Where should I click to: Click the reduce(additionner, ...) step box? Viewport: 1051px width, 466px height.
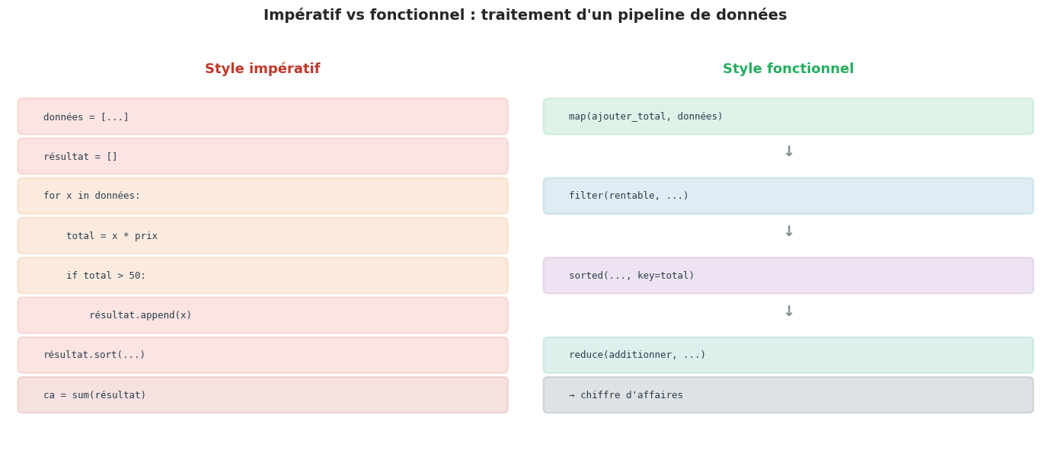point(788,355)
